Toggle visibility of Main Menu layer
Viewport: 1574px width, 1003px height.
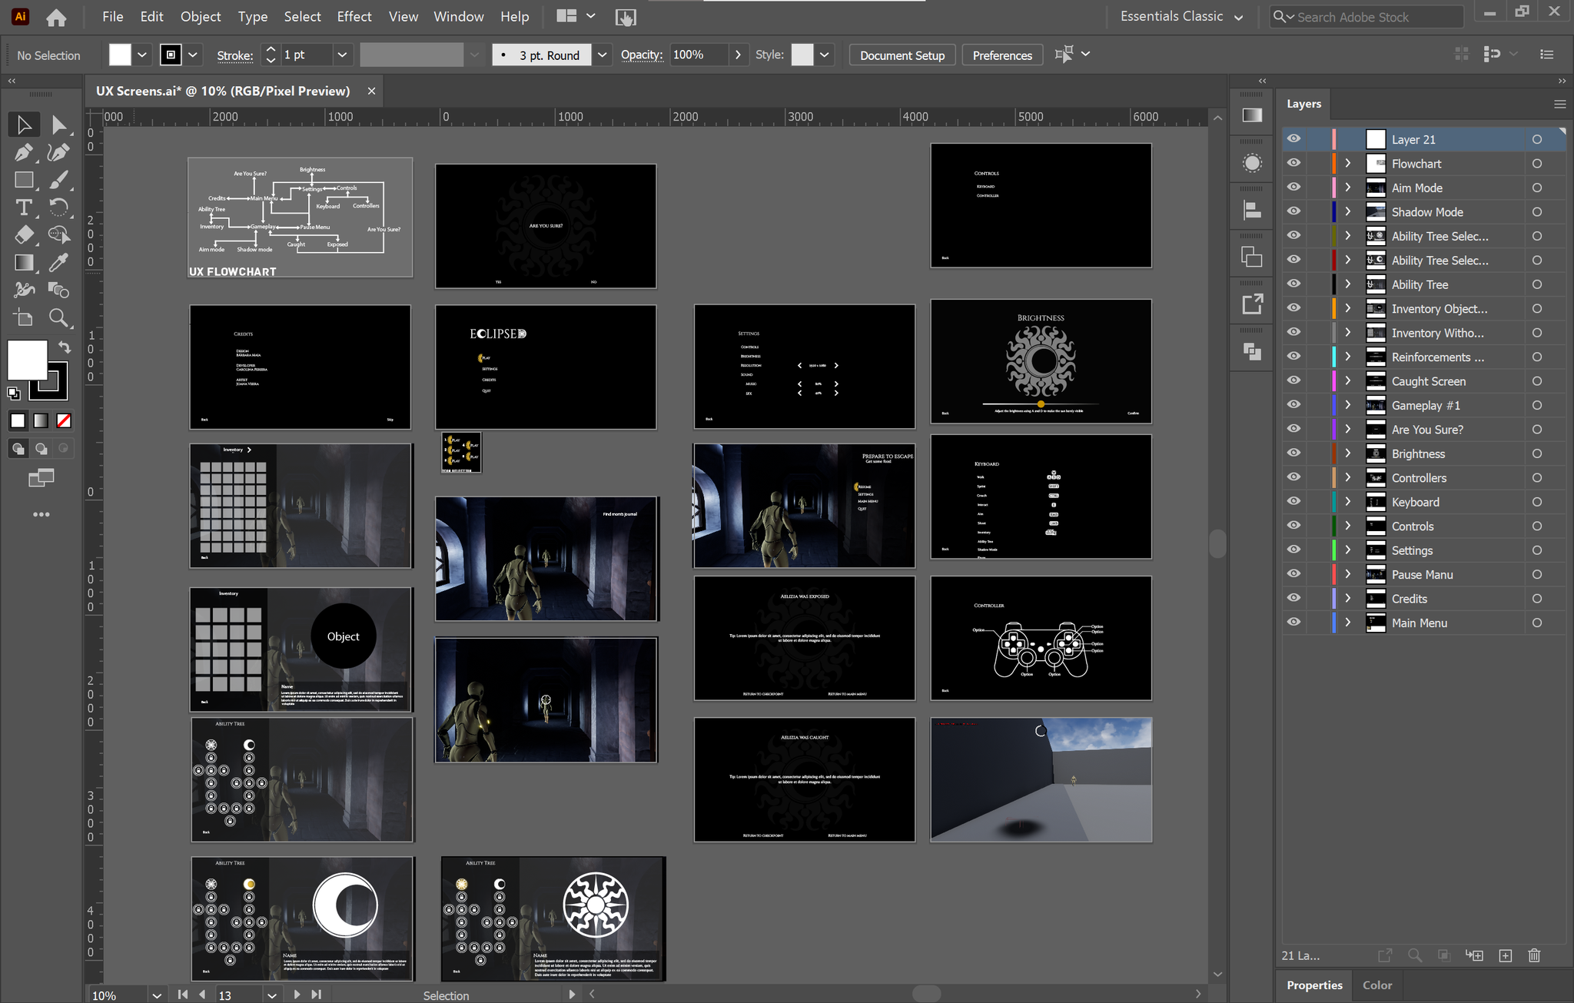pyautogui.click(x=1294, y=623)
